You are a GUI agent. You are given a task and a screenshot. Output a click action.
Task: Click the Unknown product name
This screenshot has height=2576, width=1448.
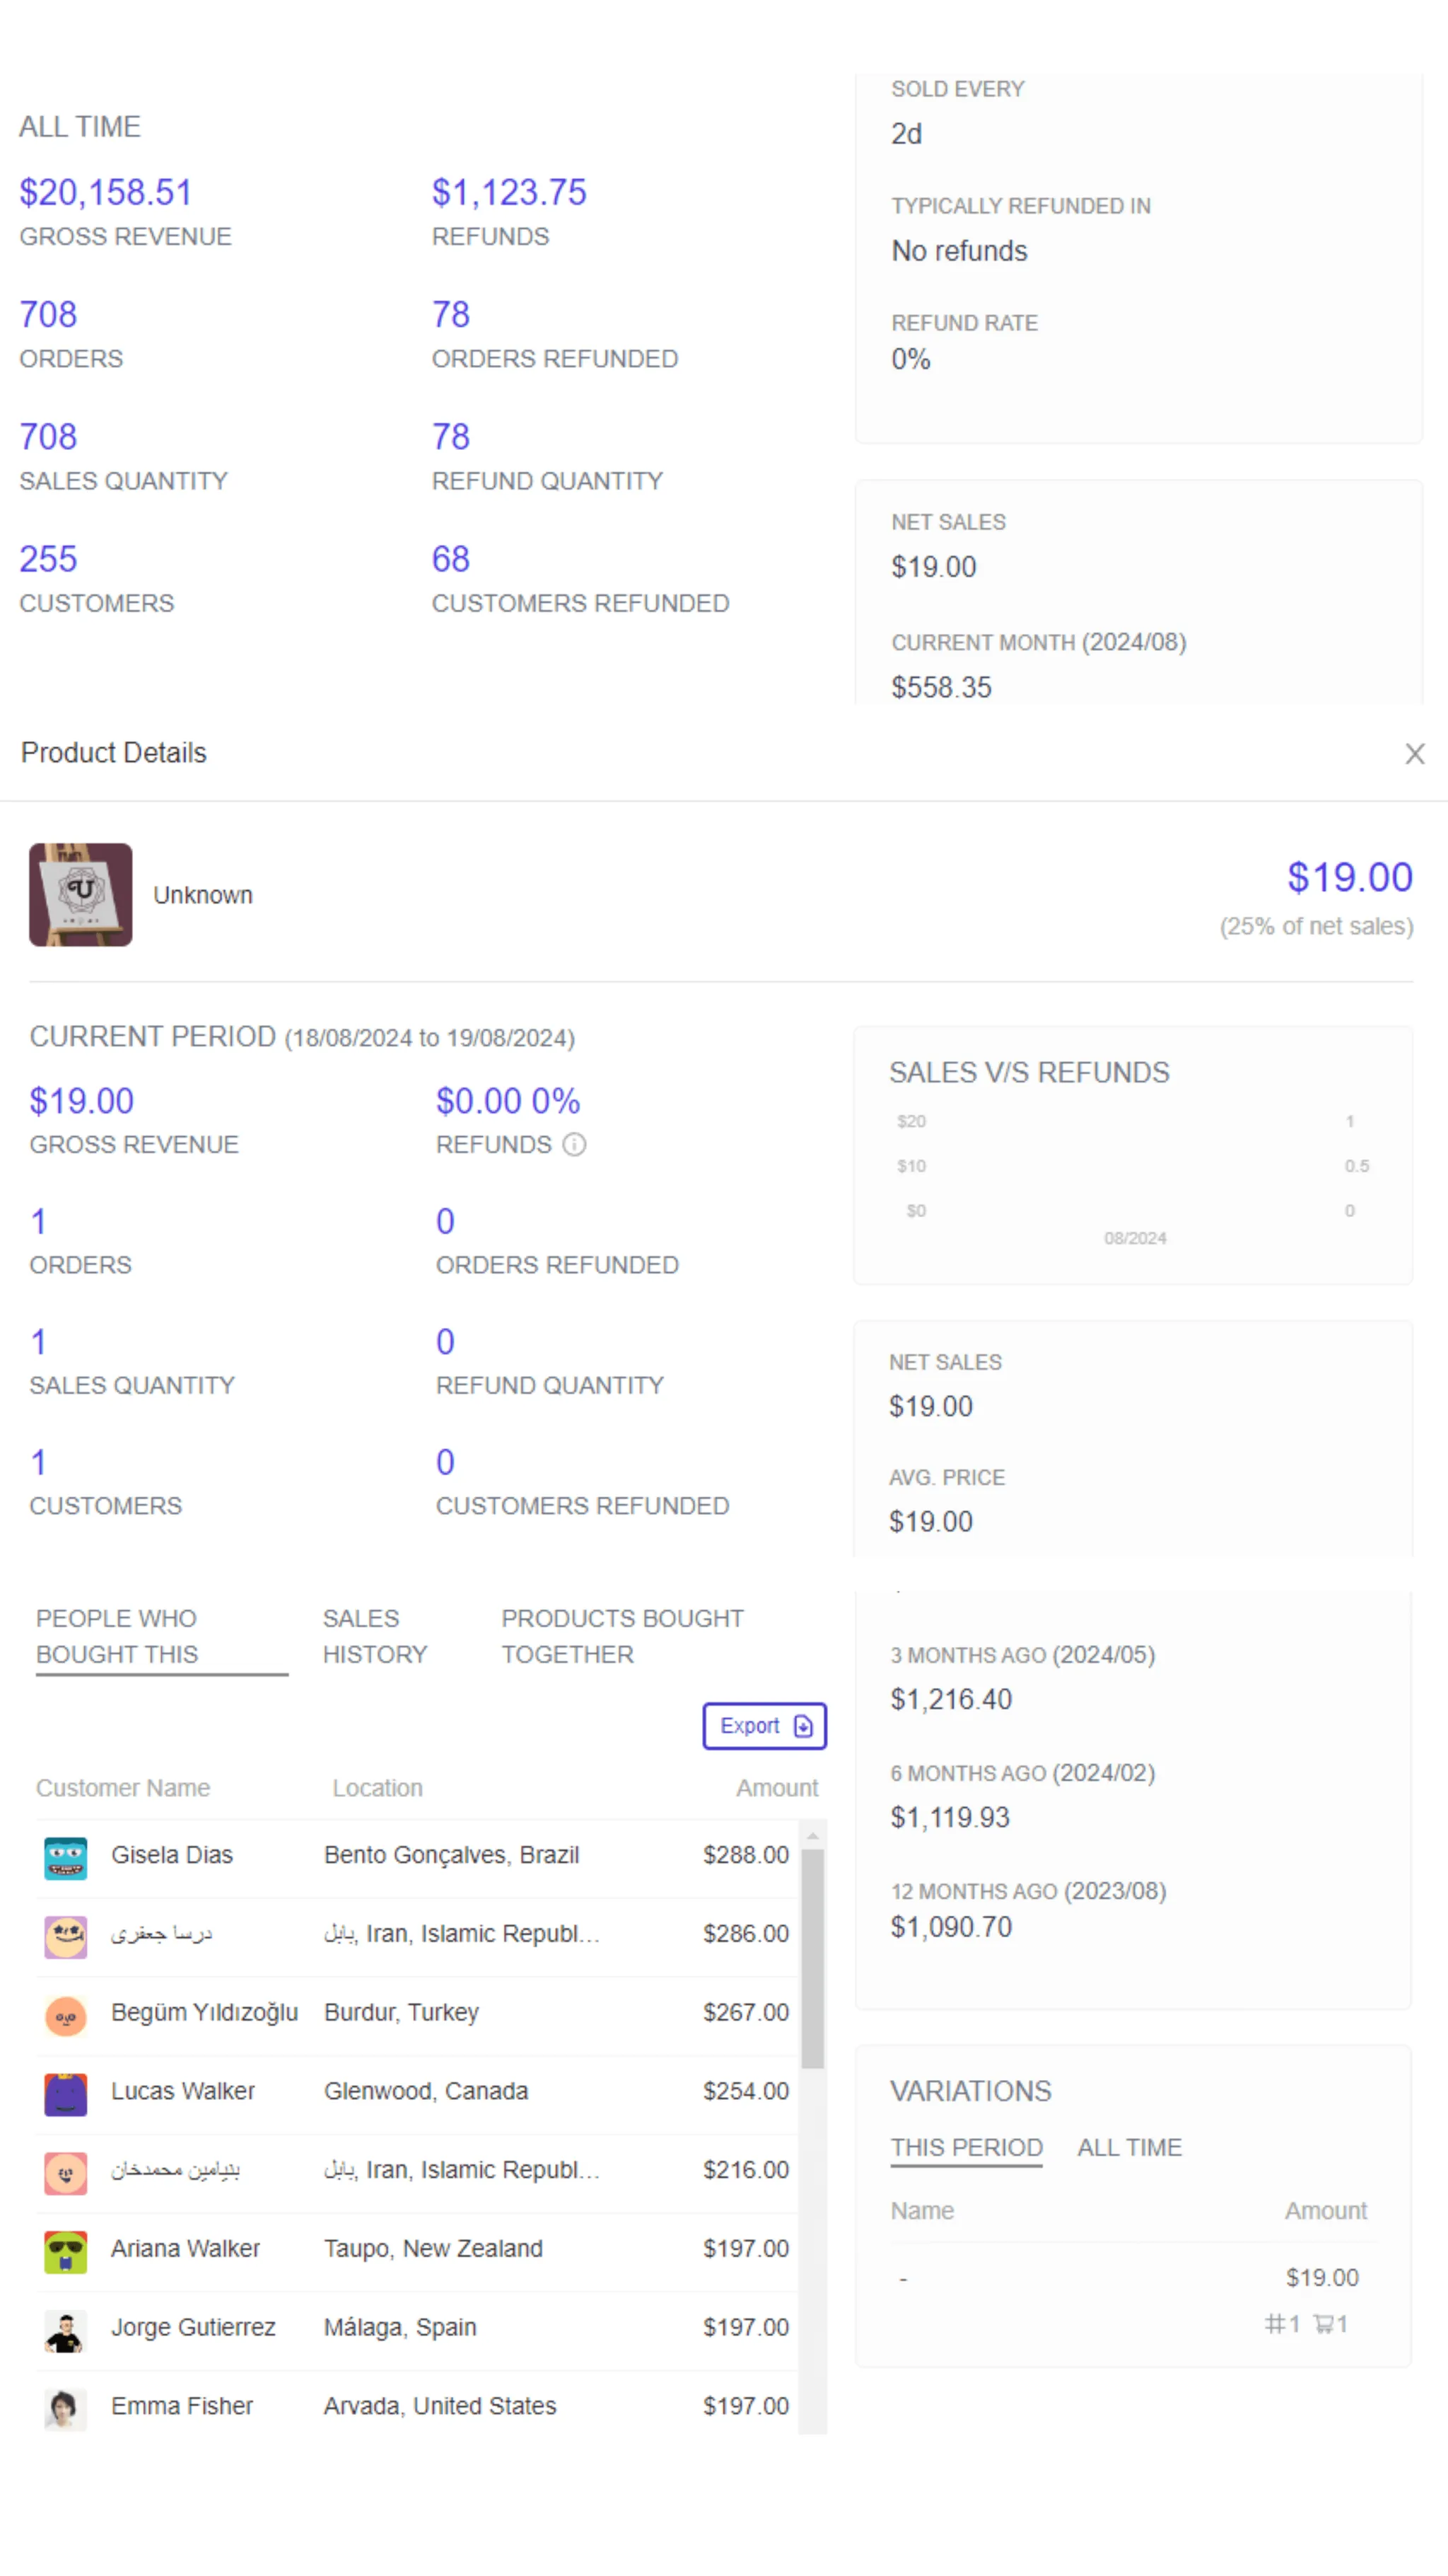pos(203,895)
